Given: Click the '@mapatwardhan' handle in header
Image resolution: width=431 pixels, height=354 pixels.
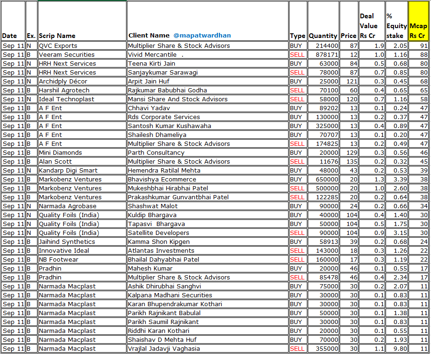Looking at the screenshot, I should click(x=202, y=36).
